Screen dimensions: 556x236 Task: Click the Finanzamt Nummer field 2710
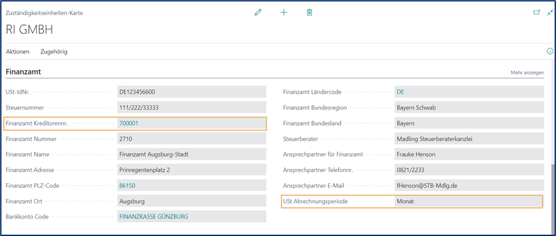192,139
